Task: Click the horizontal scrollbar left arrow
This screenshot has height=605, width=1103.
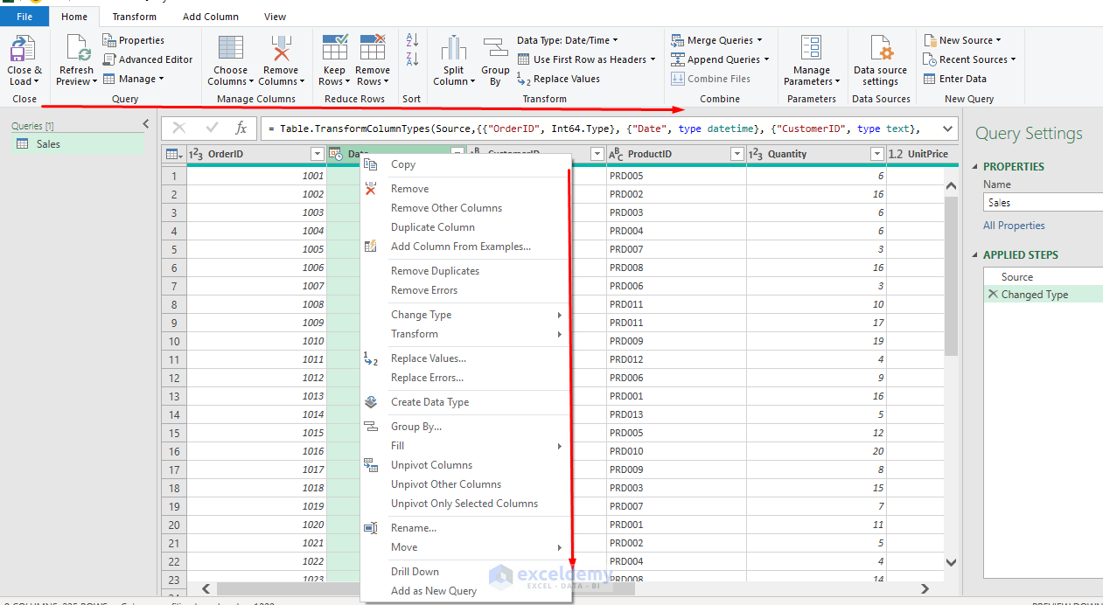Action: 206,589
